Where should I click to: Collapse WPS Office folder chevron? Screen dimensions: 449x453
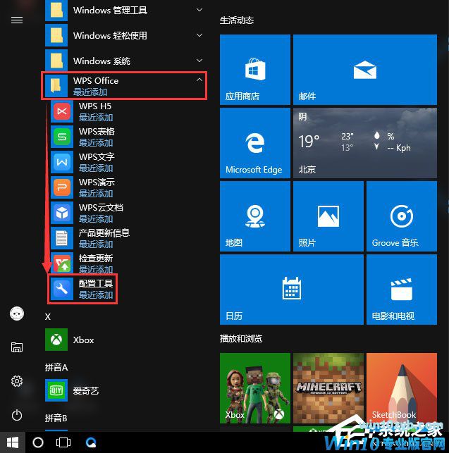tap(199, 80)
